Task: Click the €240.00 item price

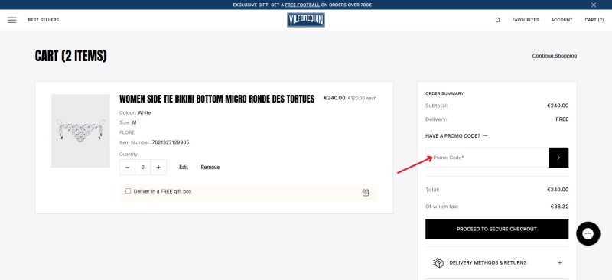Action: (x=334, y=98)
